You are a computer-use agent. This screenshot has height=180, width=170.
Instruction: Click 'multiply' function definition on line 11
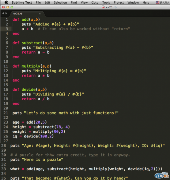coord(31,66)
